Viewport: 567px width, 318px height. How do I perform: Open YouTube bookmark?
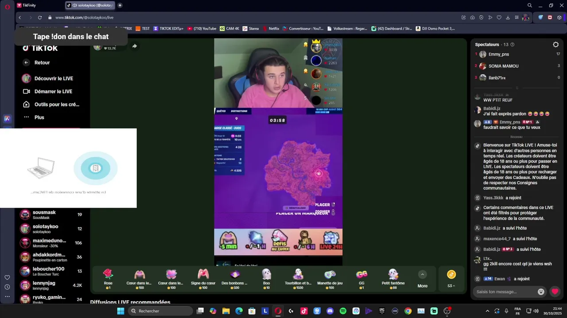[x=202, y=29]
